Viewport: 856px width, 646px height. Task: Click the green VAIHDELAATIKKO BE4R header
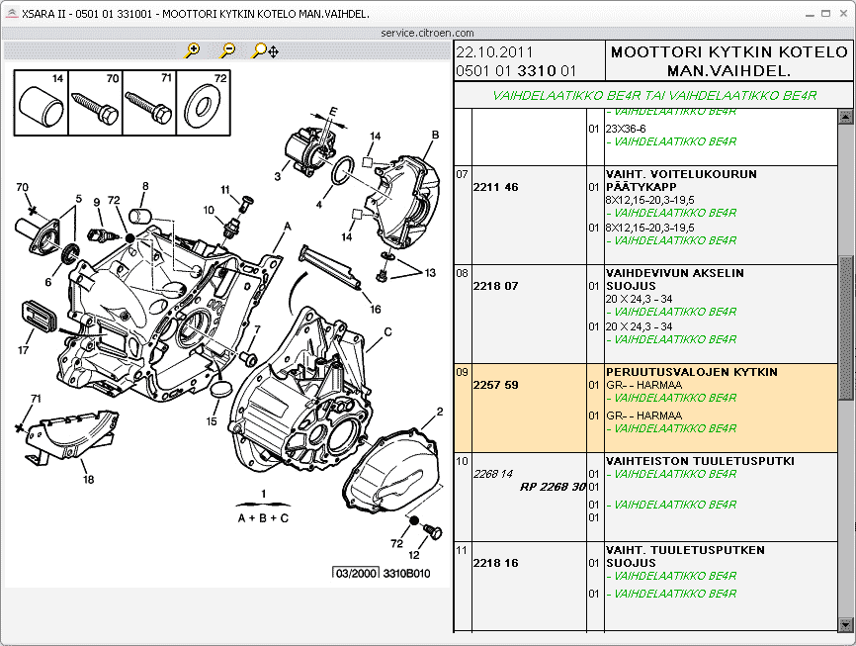654,96
